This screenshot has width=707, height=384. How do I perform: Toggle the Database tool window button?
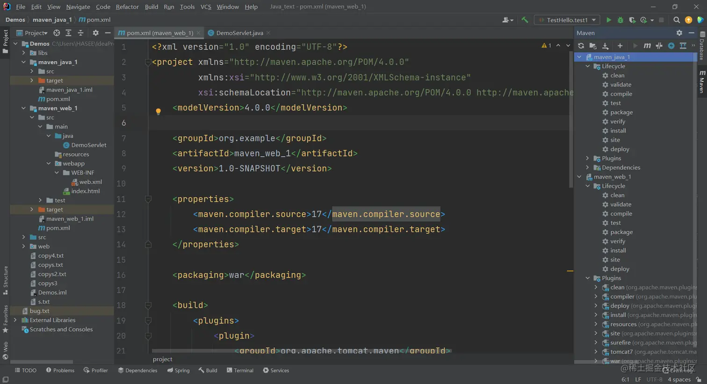click(x=702, y=45)
